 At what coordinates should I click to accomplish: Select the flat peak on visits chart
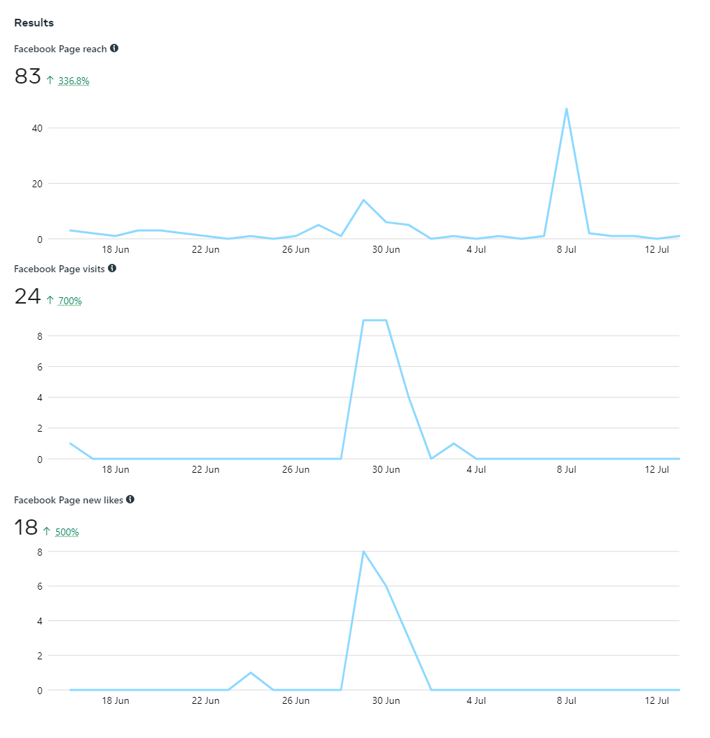374,320
